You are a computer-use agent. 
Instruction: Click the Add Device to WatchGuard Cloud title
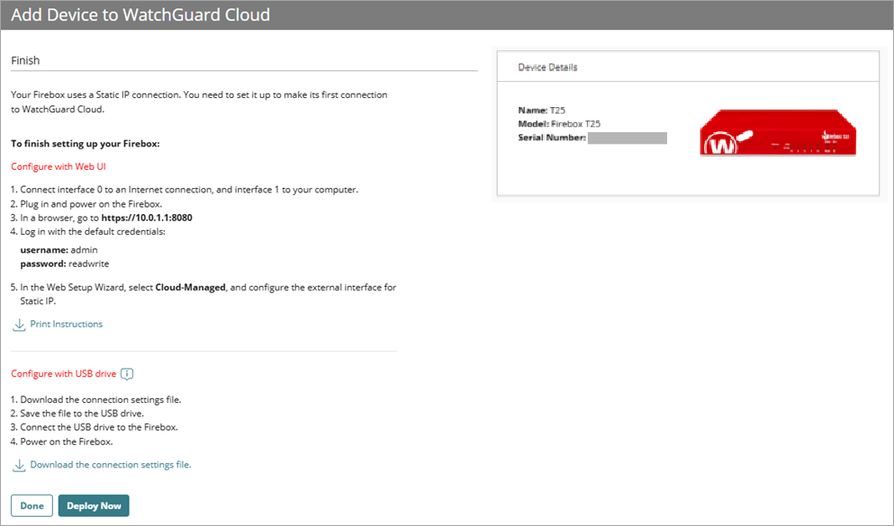click(140, 14)
